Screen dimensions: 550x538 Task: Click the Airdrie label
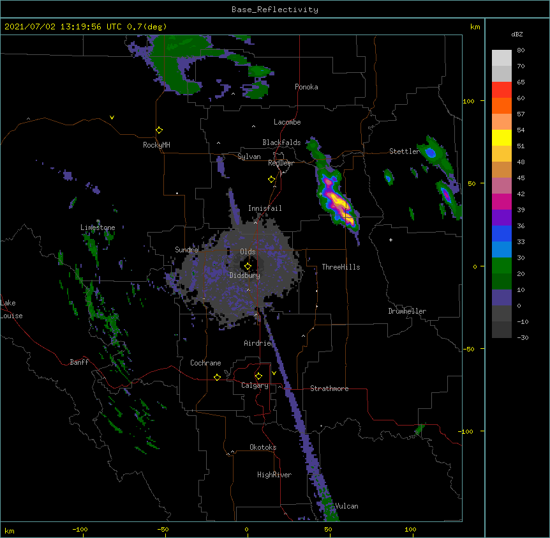[x=258, y=343]
